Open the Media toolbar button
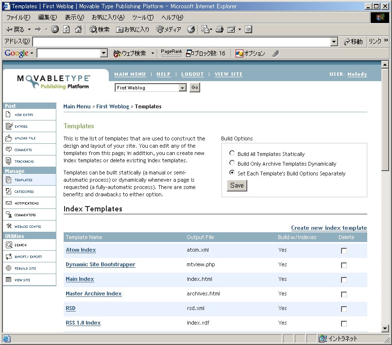 coord(168,29)
